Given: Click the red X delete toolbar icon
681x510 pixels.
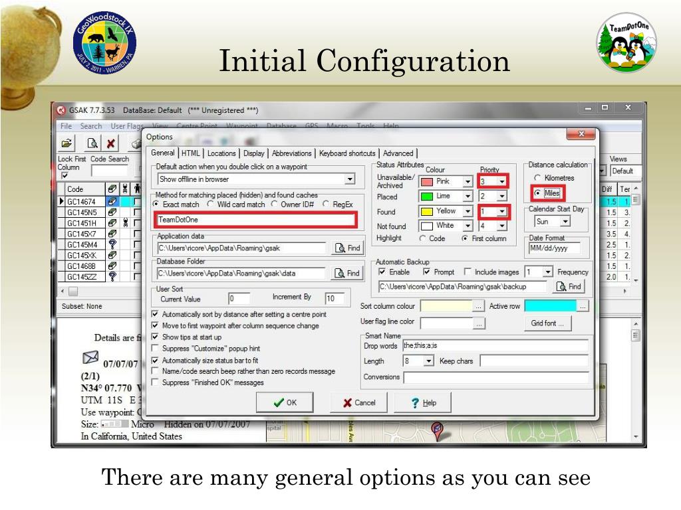Looking at the screenshot, I should click(x=111, y=143).
